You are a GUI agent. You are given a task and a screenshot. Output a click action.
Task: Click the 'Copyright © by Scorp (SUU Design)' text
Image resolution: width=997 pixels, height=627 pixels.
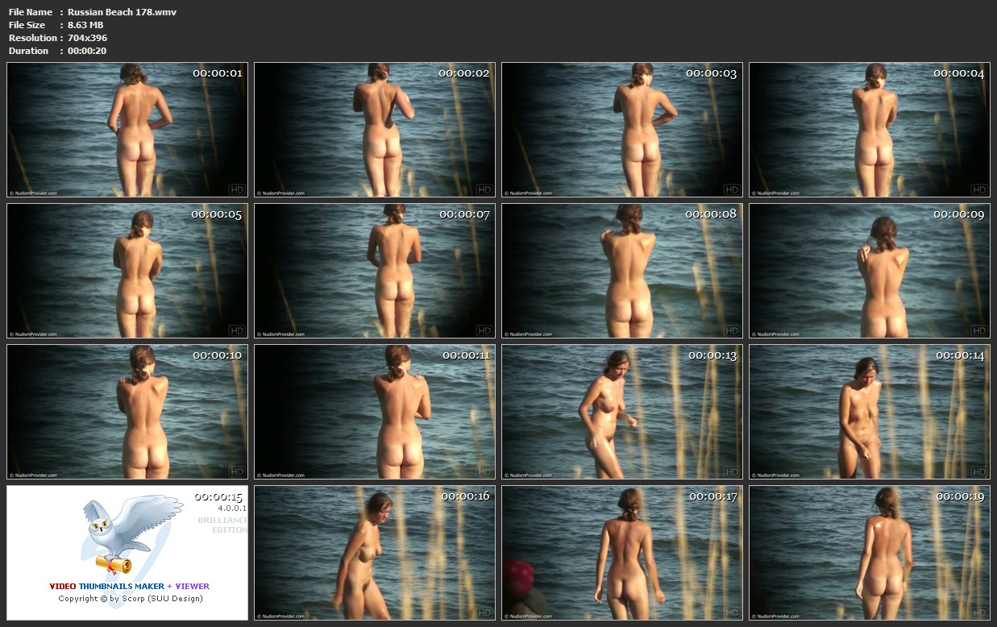pos(130,599)
